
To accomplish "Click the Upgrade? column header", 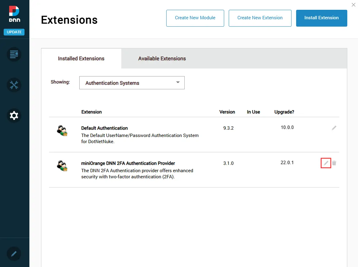I will pyautogui.click(x=284, y=112).
